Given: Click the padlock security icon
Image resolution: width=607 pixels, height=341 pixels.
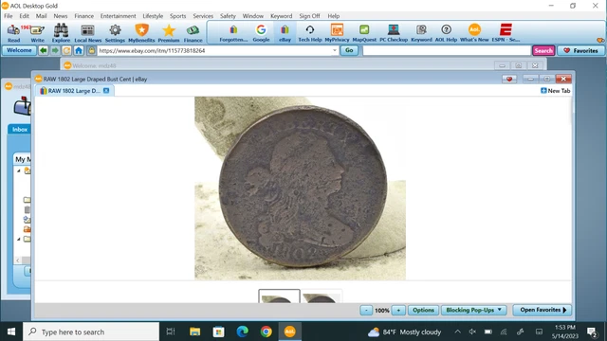Looking at the screenshot, I should tap(91, 50).
